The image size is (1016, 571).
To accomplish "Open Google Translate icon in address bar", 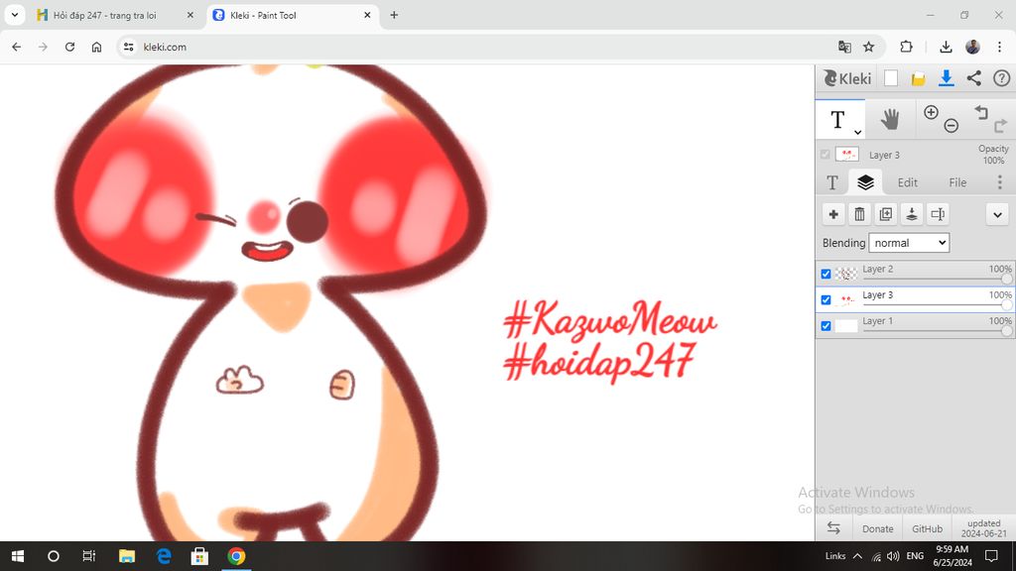I will click(x=844, y=47).
